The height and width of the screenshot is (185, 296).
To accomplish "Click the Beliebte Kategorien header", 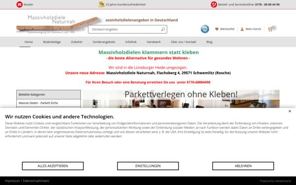I will (48, 95).
